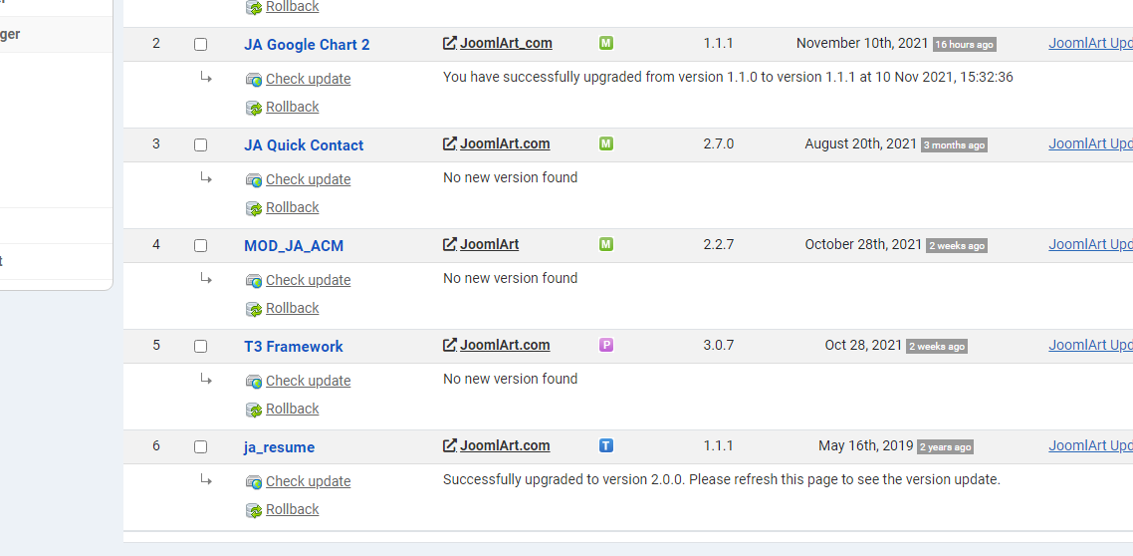Open the JA Quick Contact extension link
This screenshot has width=1133, height=556.
pyautogui.click(x=304, y=145)
